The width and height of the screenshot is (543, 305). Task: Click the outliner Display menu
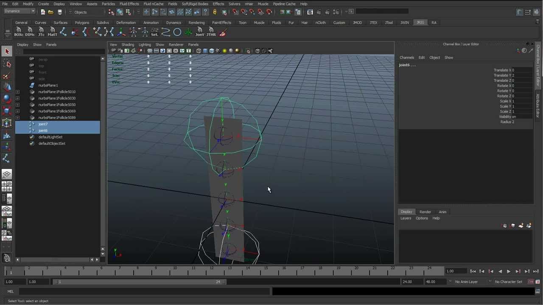point(22,44)
